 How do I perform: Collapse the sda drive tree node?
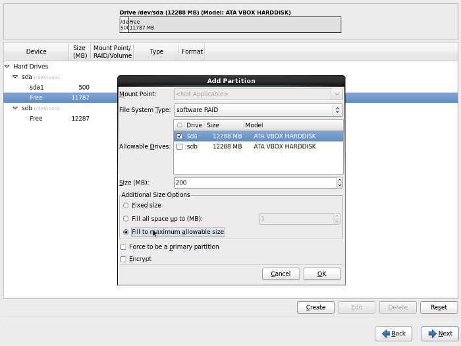pyautogui.click(x=15, y=77)
